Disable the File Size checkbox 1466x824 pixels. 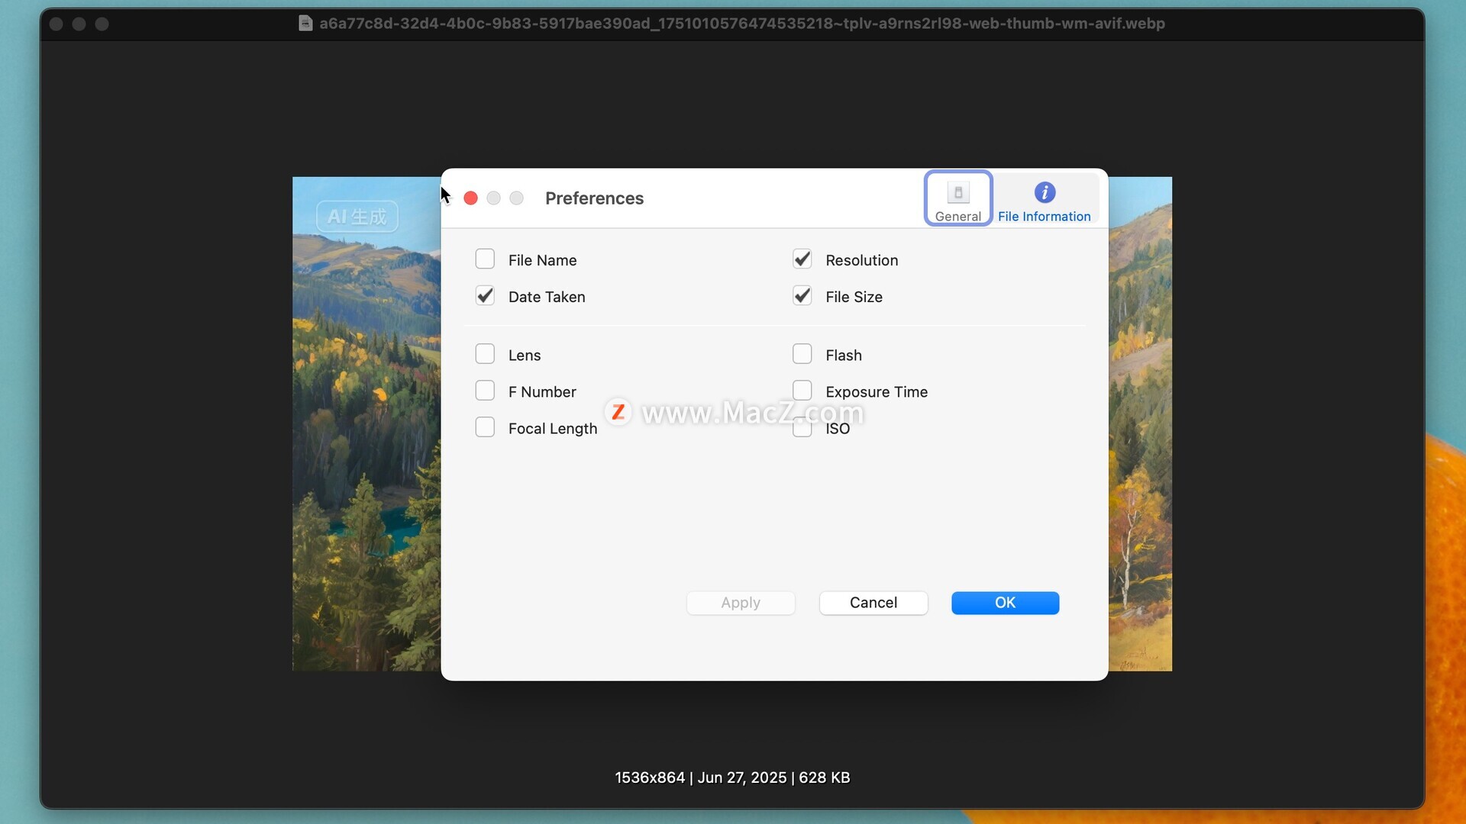(x=802, y=296)
